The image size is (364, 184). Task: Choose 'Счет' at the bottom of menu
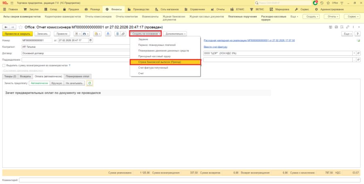(165, 73)
